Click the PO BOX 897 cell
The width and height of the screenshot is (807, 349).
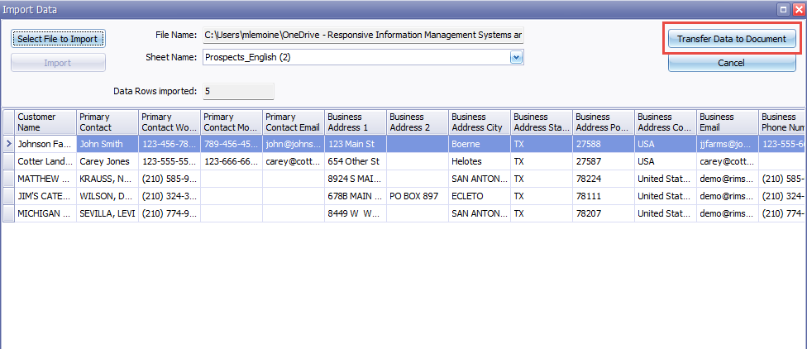click(x=418, y=196)
